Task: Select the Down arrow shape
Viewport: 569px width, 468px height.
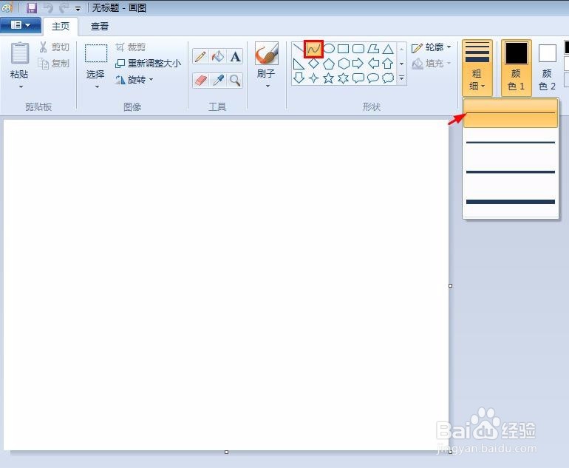Action: pyautogui.click(x=299, y=78)
